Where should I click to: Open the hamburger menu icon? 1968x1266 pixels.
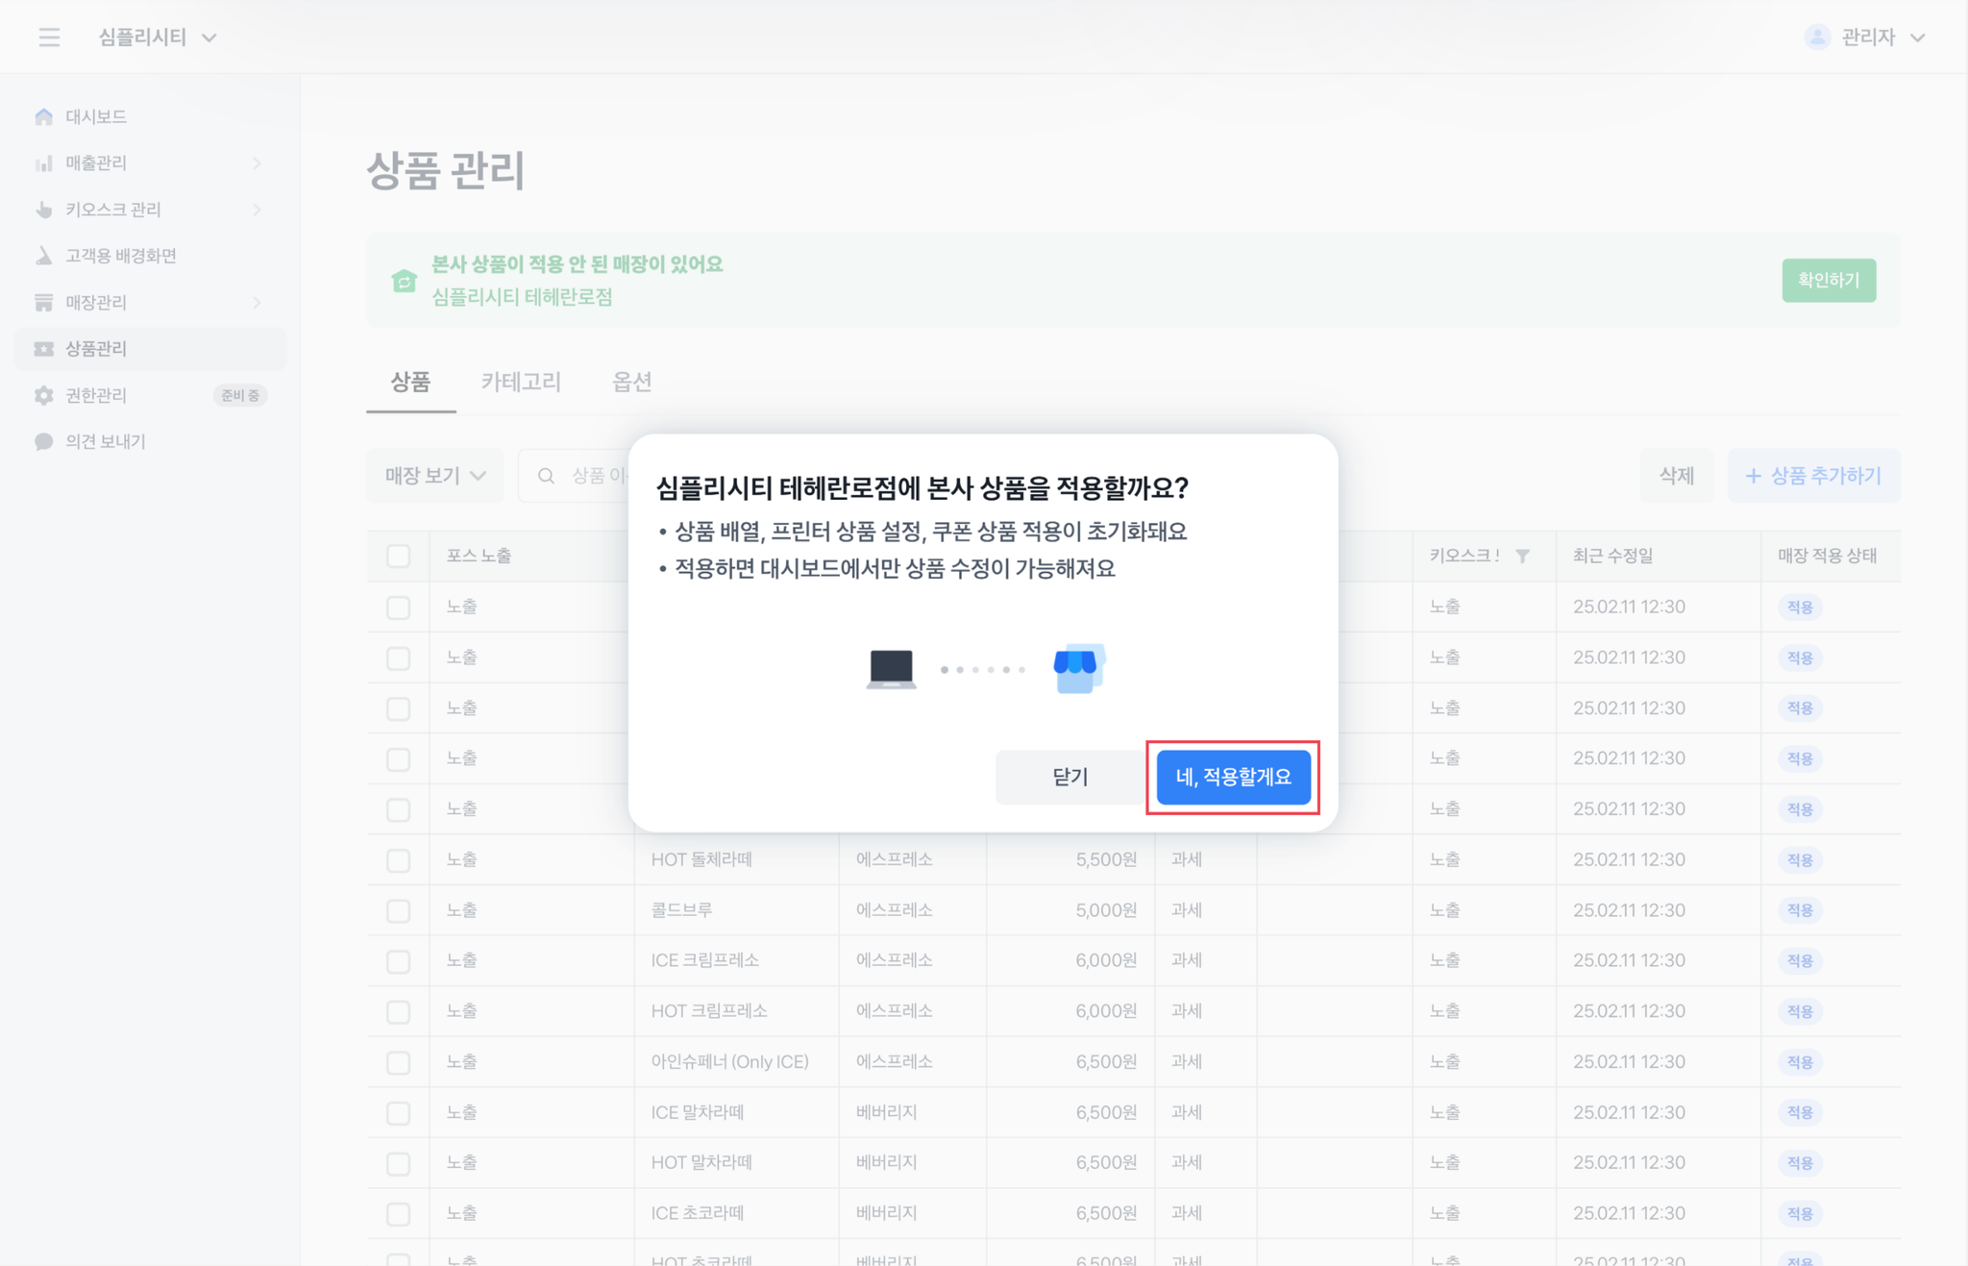pyautogui.click(x=49, y=37)
